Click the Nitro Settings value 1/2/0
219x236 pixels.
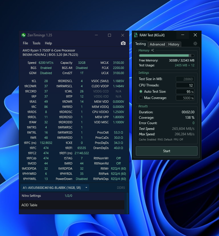point(68,196)
